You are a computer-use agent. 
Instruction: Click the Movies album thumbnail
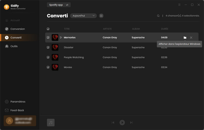[x=55, y=67]
